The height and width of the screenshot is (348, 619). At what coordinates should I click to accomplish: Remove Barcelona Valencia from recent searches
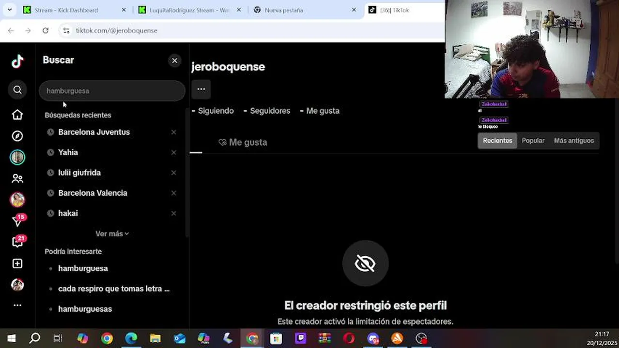pyautogui.click(x=173, y=193)
